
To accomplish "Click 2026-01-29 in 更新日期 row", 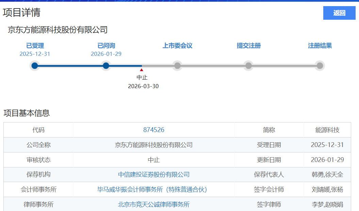I will [x=327, y=160].
